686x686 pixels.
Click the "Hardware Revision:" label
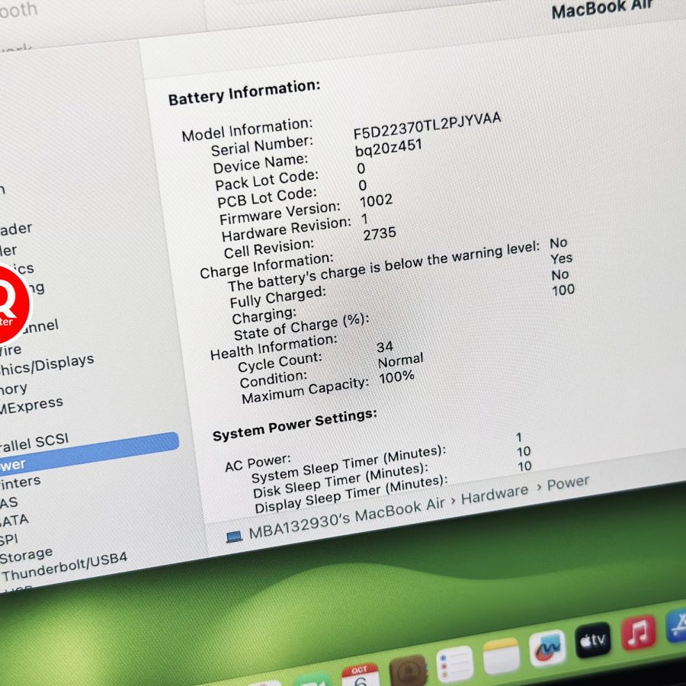click(287, 229)
